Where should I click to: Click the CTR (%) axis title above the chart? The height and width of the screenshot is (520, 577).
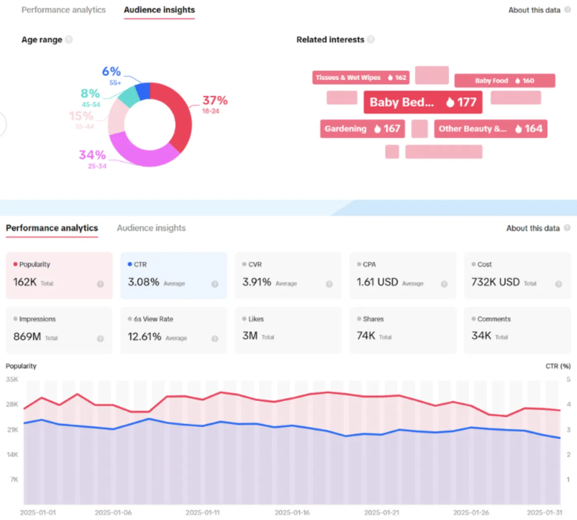[x=558, y=366]
